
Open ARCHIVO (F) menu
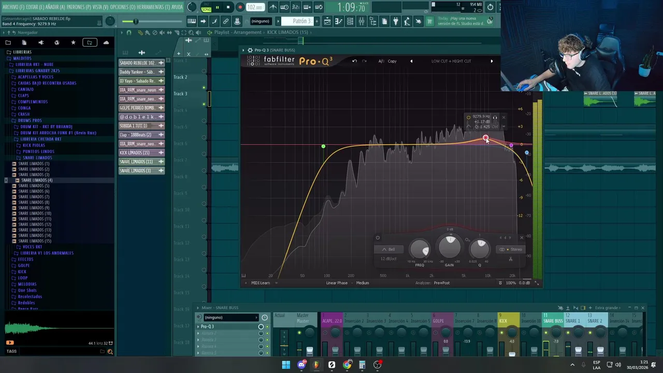(x=13, y=7)
